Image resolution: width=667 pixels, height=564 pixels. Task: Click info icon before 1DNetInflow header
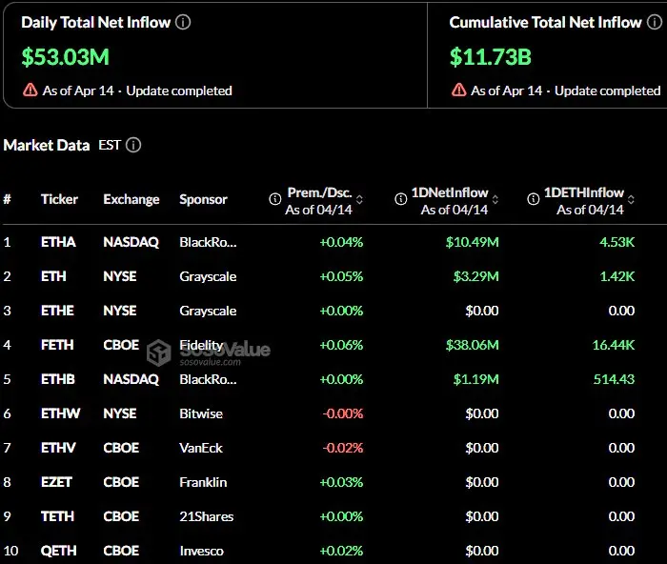(401, 198)
